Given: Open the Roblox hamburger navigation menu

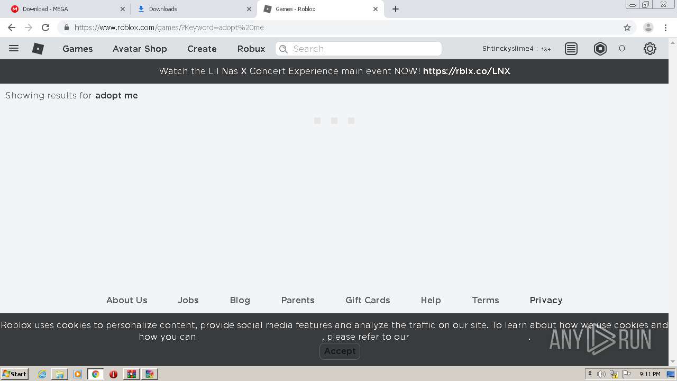Looking at the screenshot, I should tap(14, 48).
